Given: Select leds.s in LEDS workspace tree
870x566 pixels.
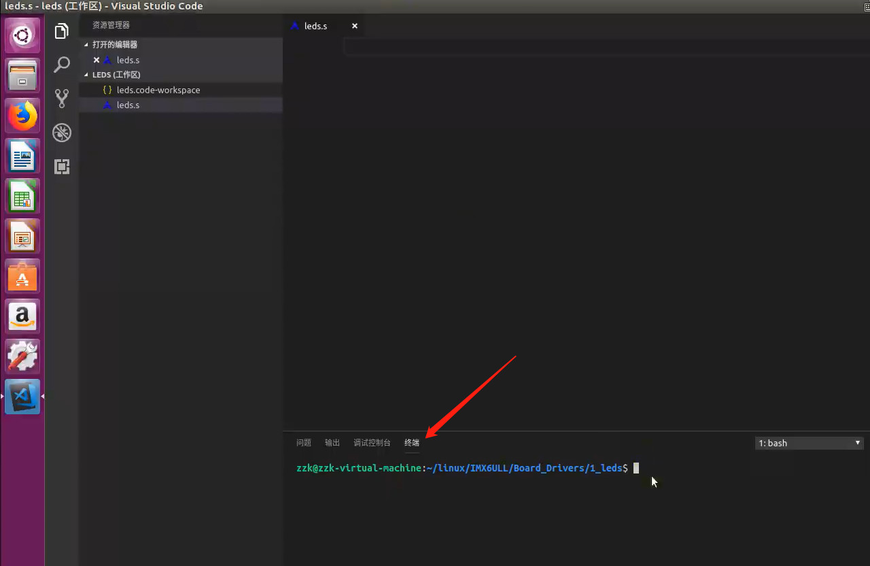Looking at the screenshot, I should [x=181, y=105].
